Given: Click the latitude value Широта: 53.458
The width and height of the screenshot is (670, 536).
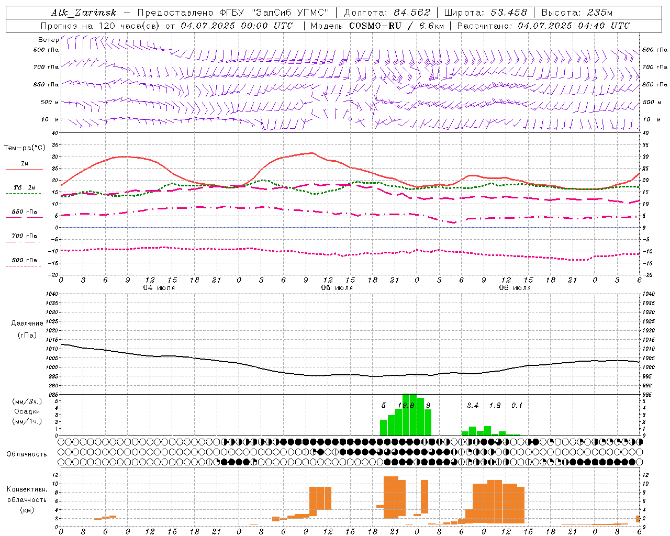Looking at the screenshot, I should [x=485, y=13].
